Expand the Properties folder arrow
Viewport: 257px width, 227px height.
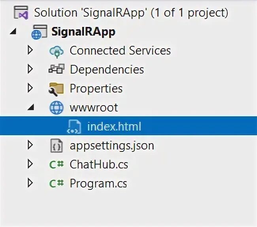point(30,89)
